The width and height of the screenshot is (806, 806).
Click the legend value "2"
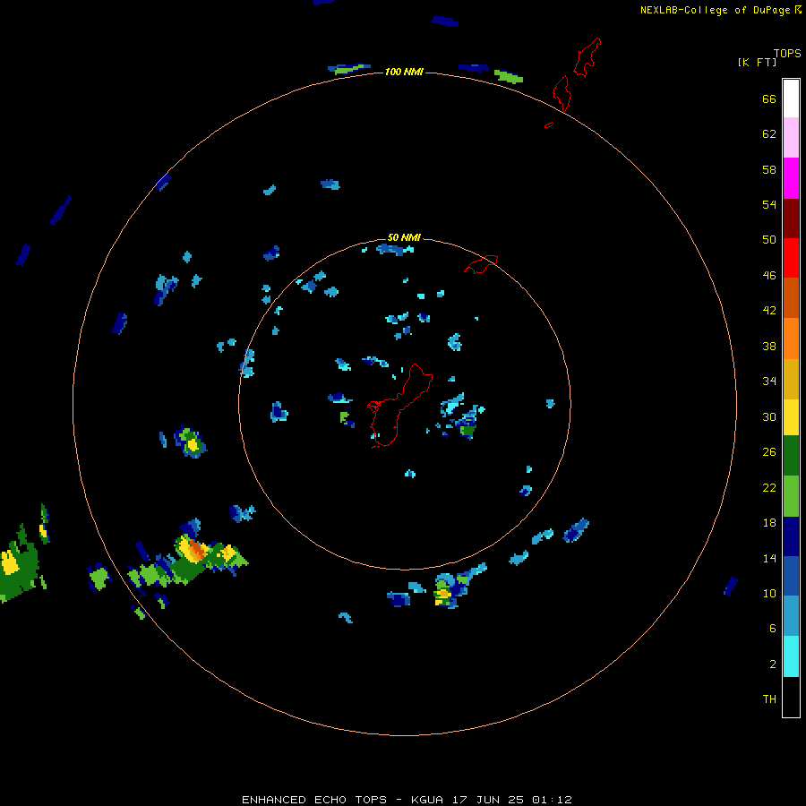point(773,665)
